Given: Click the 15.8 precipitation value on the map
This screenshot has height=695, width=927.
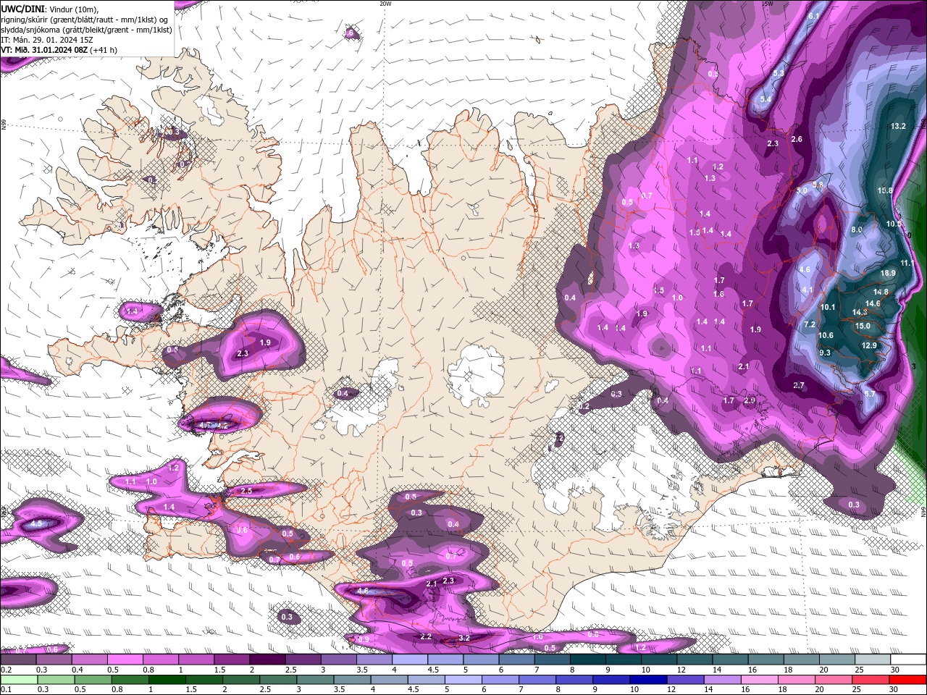Looking at the screenshot, I should pos(885,190).
